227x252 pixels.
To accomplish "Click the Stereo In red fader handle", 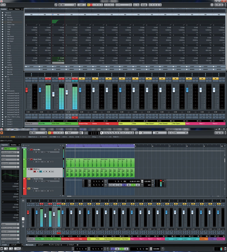I will pyautogui.click(x=27, y=90).
